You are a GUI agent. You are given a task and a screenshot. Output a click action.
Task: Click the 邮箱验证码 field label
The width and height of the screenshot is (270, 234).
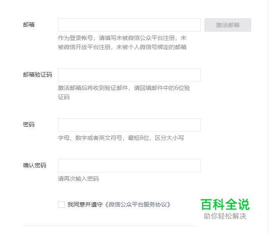pos(38,75)
